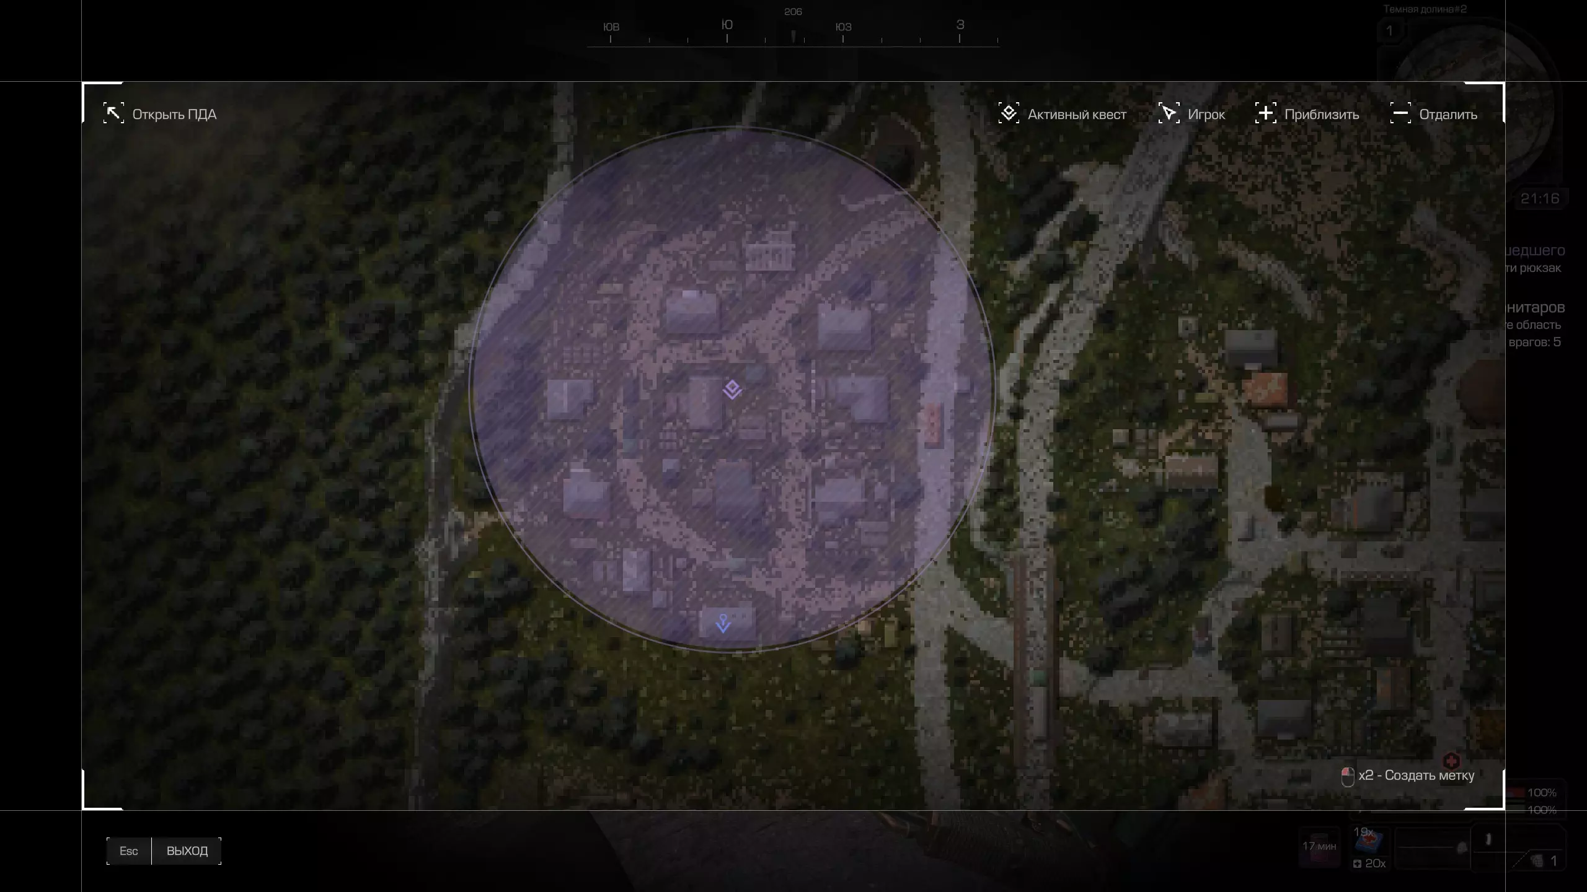The height and width of the screenshot is (892, 1587).
Task: Click the 206 heading indicator on compass
Action: (793, 12)
